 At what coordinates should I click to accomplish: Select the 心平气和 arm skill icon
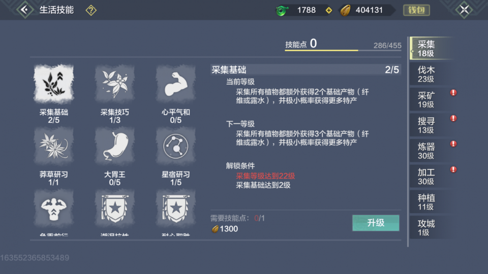coord(175,84)
